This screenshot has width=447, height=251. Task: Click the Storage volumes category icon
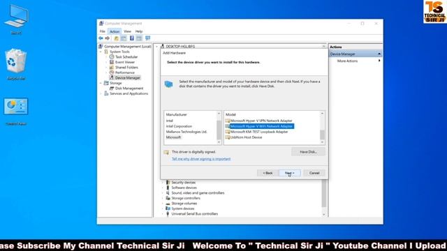pyautogui.click(x=168, y=204)
